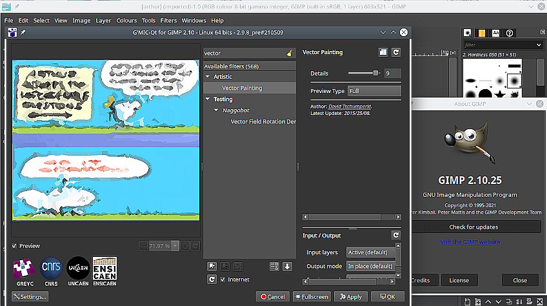
Task: Click the zoom out minus button under preview
Action: click(143, 246)
